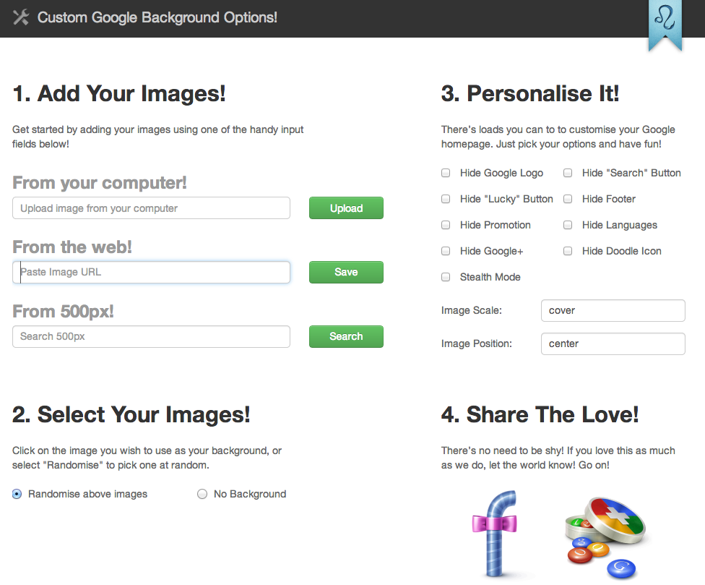The width and height of the screenshot is (705, 585).
Task: Click the "3. Personalise It!" heading
Action: tap(530, 93)
